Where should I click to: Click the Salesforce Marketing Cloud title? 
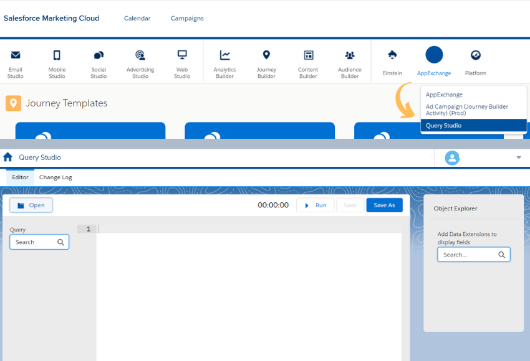(51, 18)
